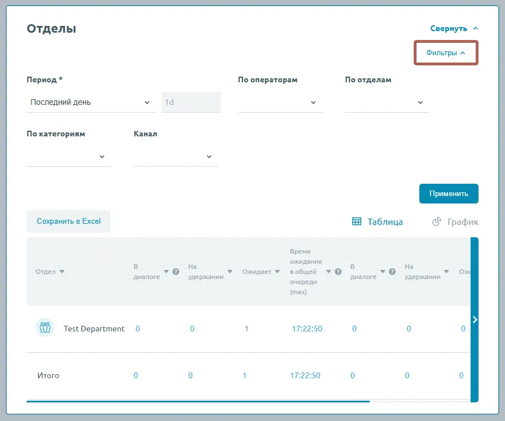Sort by the Отдел column arrow
Image resolution: width=505 pixels, height=421 pixels.
[62, 272]
